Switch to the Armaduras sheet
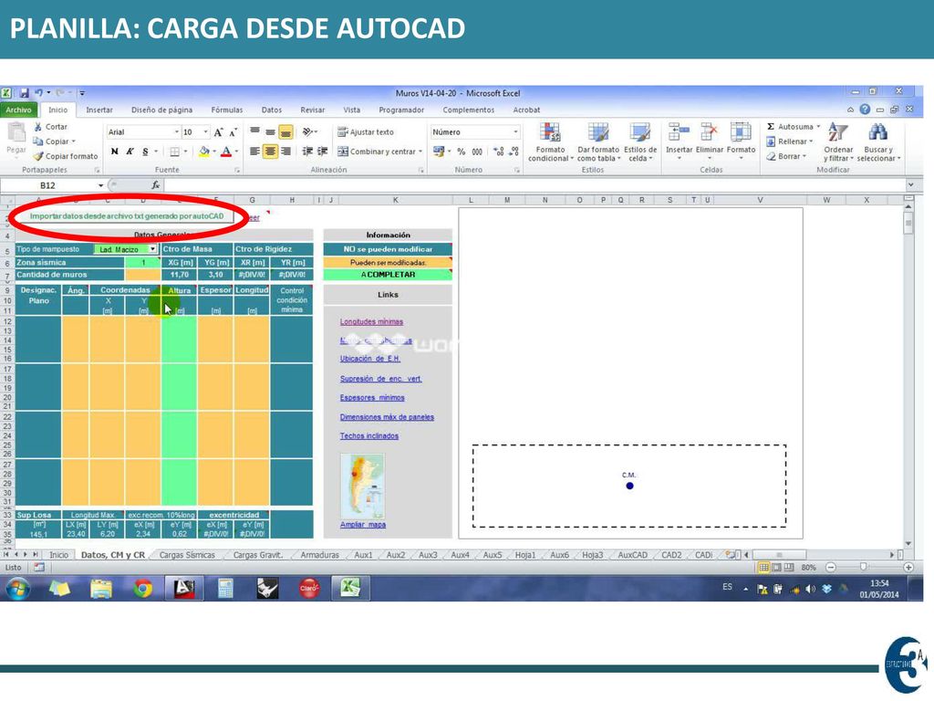934x701 pixels. click(x=320, y=555)
